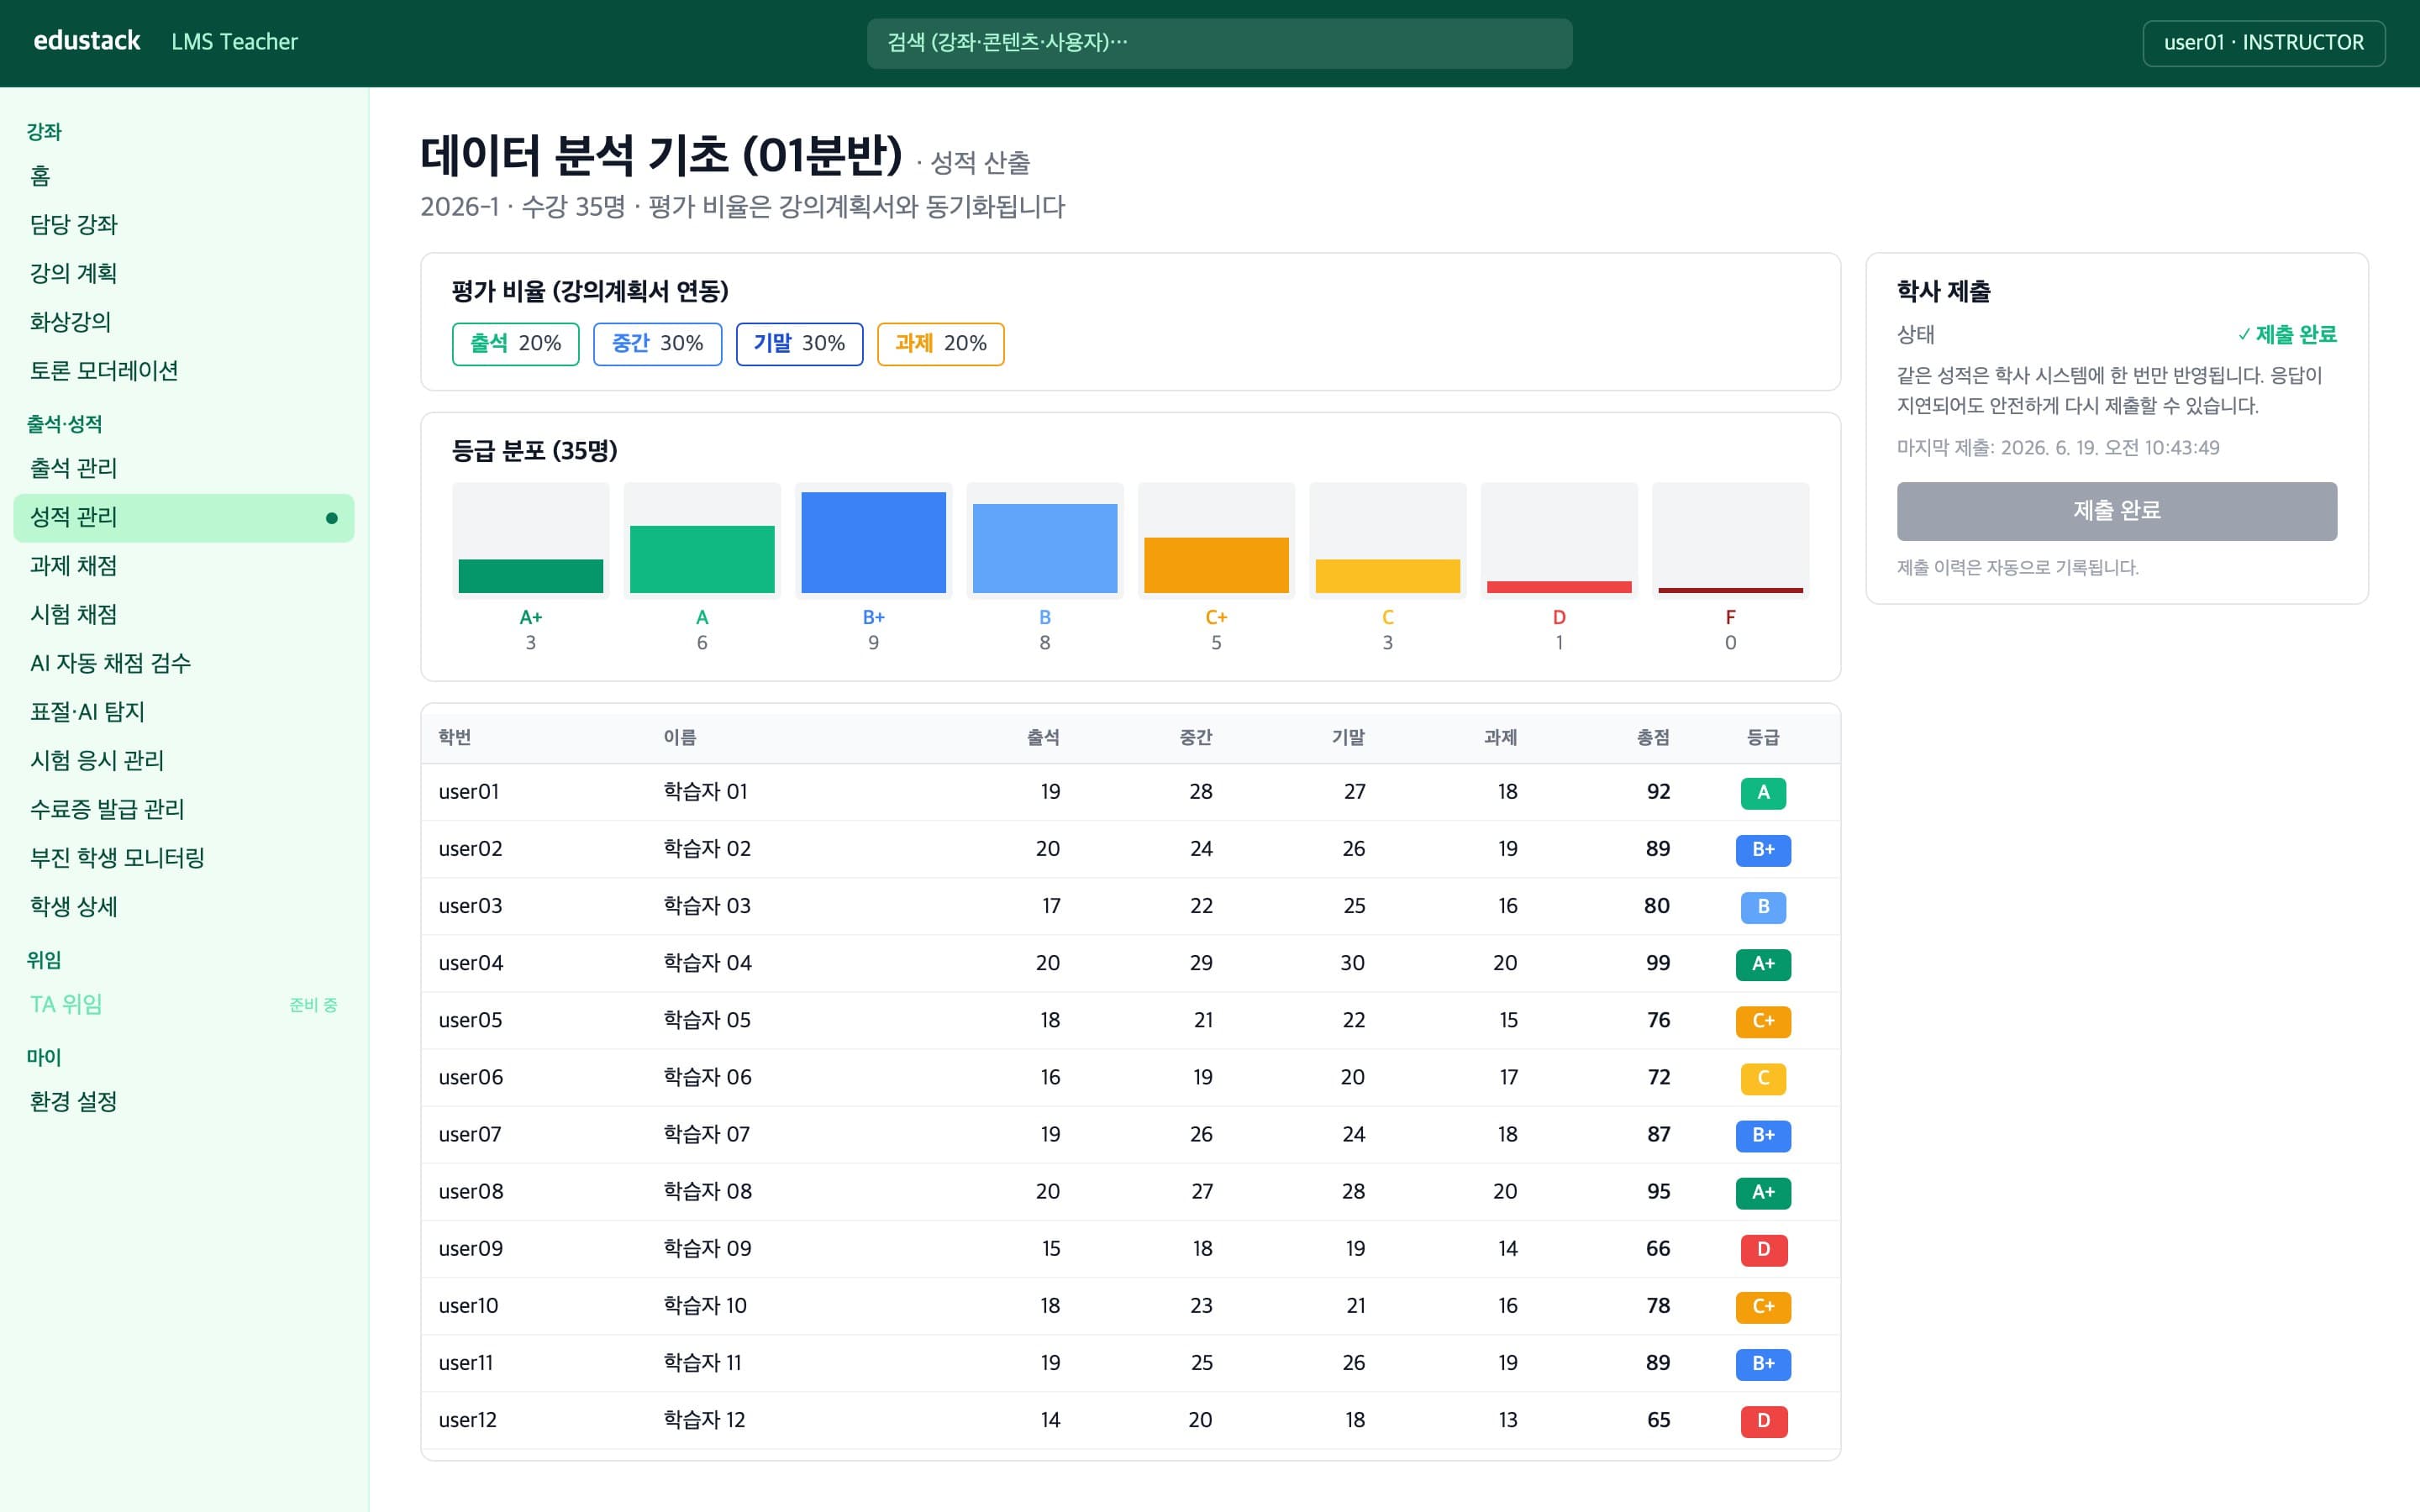Click the 기말 column header
Image resolution: width=2420 pixels, height=1512 pixels.
[x=1348, y=737]
